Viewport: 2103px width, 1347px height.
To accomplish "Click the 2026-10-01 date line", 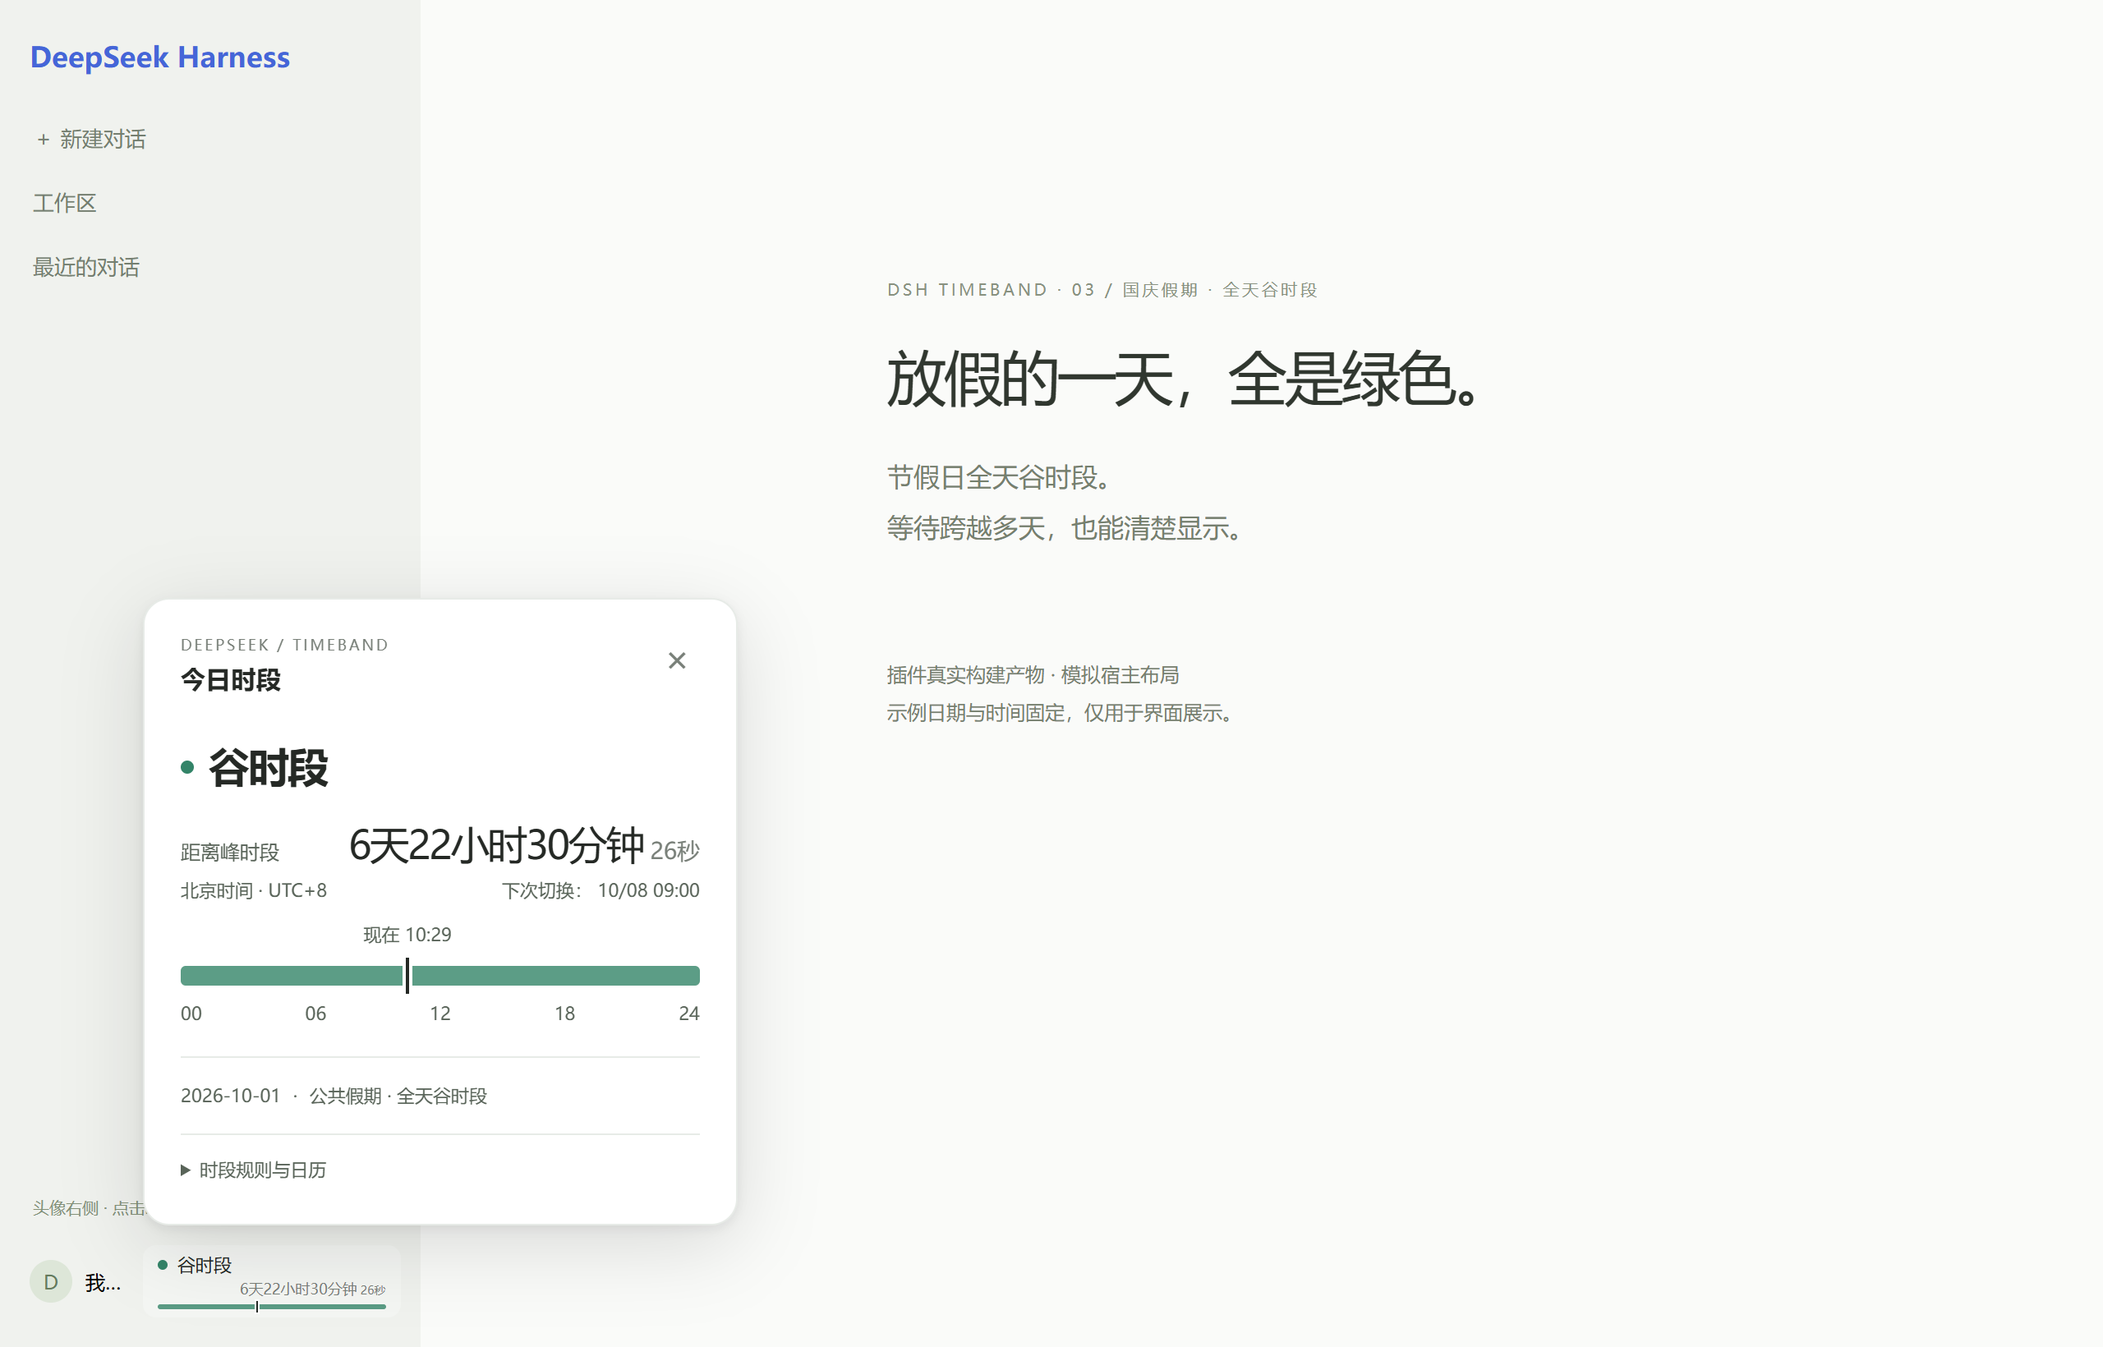I will [334, 1096].
